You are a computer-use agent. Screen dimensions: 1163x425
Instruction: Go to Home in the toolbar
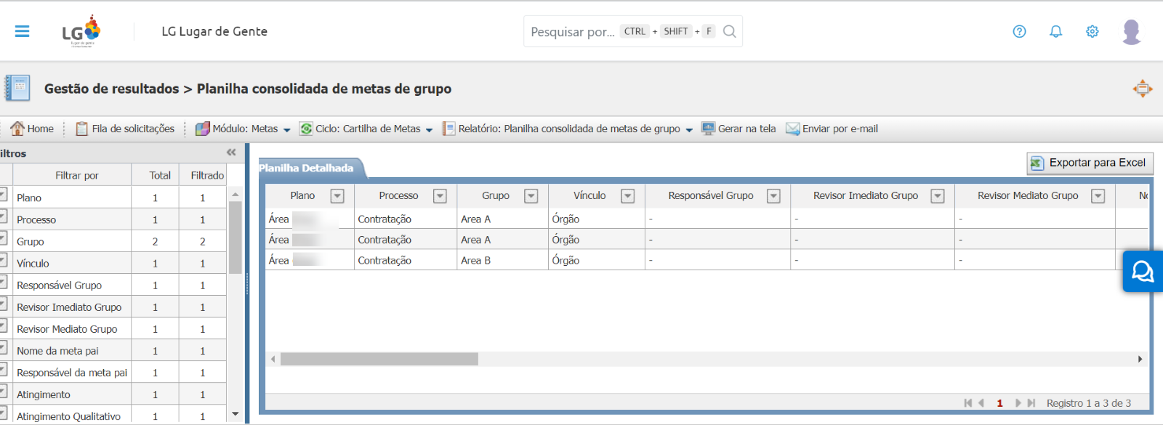[x=32, y=129]
